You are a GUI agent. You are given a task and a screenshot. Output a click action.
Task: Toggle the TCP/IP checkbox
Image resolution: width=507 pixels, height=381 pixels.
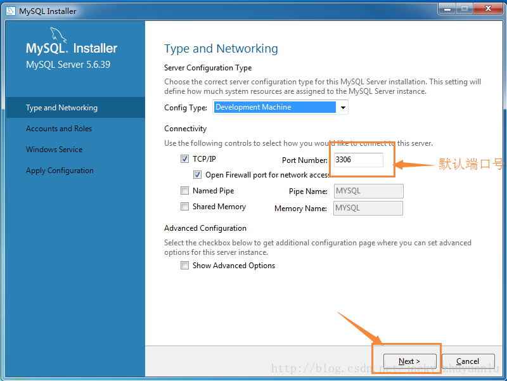[x=184, y=159]
